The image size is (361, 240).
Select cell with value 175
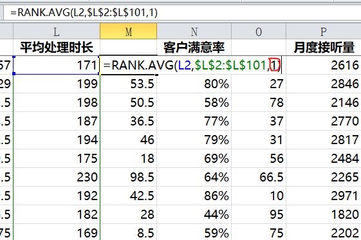(57, 158)
